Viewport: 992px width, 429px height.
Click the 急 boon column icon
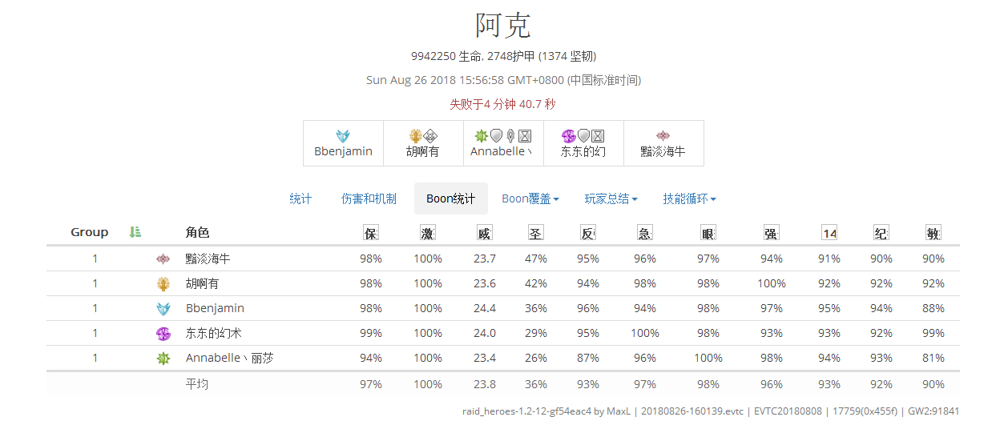644,233
